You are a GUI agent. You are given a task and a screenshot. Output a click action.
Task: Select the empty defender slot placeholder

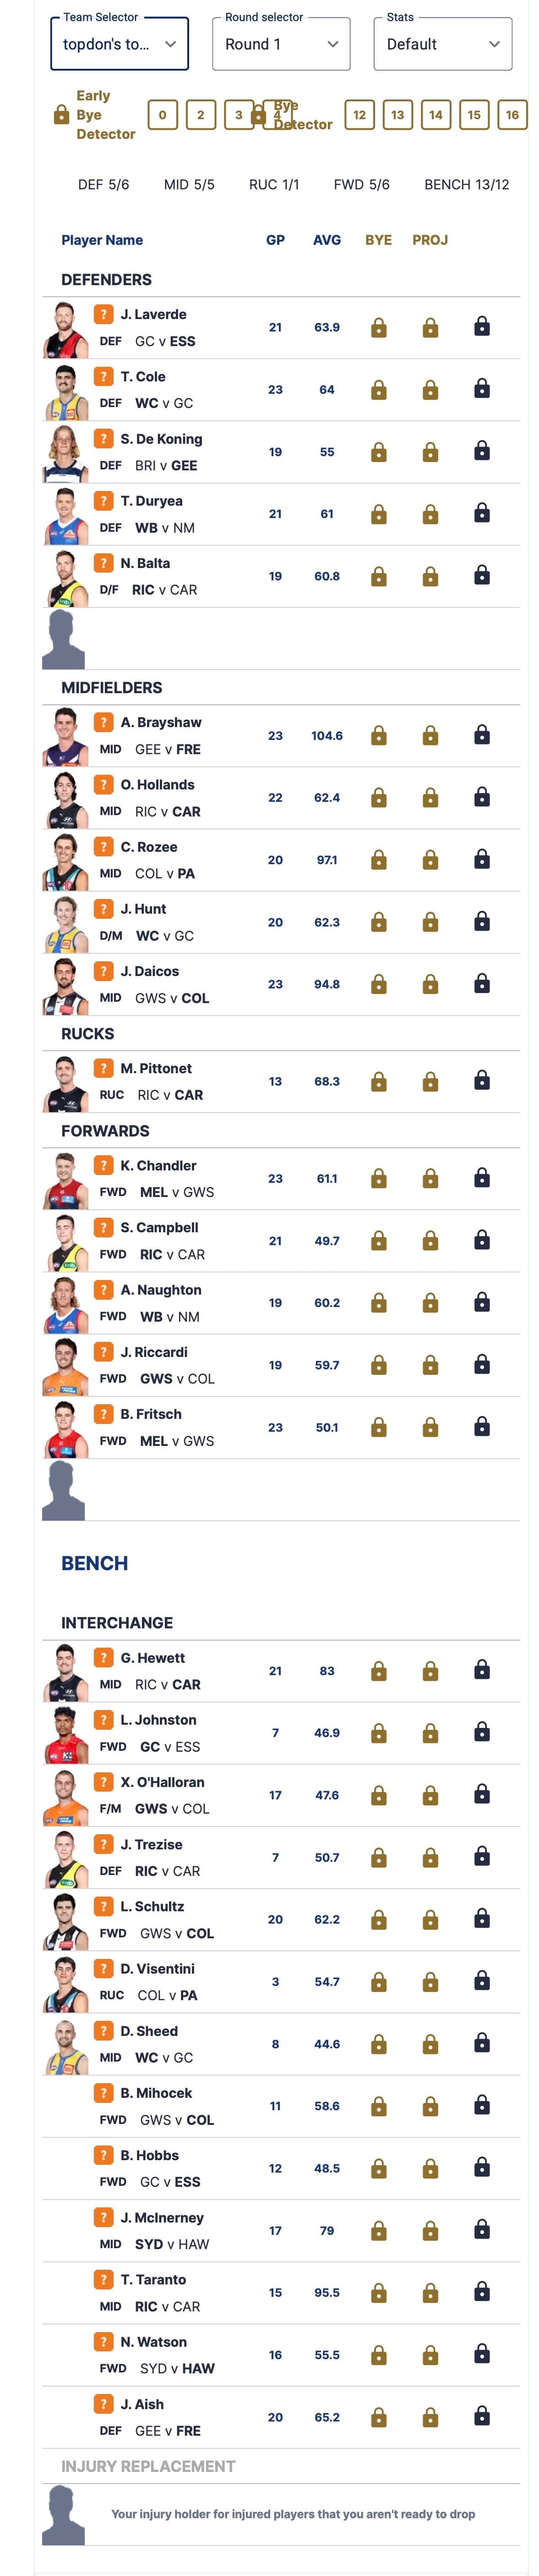click(x=63, y=639)
